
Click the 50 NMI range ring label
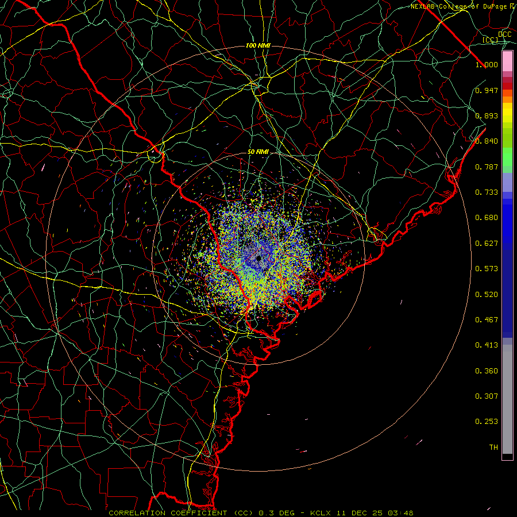[x=258, y=152]
